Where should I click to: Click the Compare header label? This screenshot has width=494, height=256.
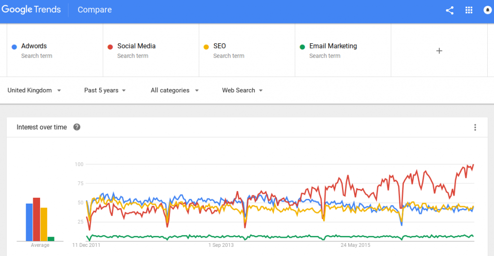click(95, 10)
